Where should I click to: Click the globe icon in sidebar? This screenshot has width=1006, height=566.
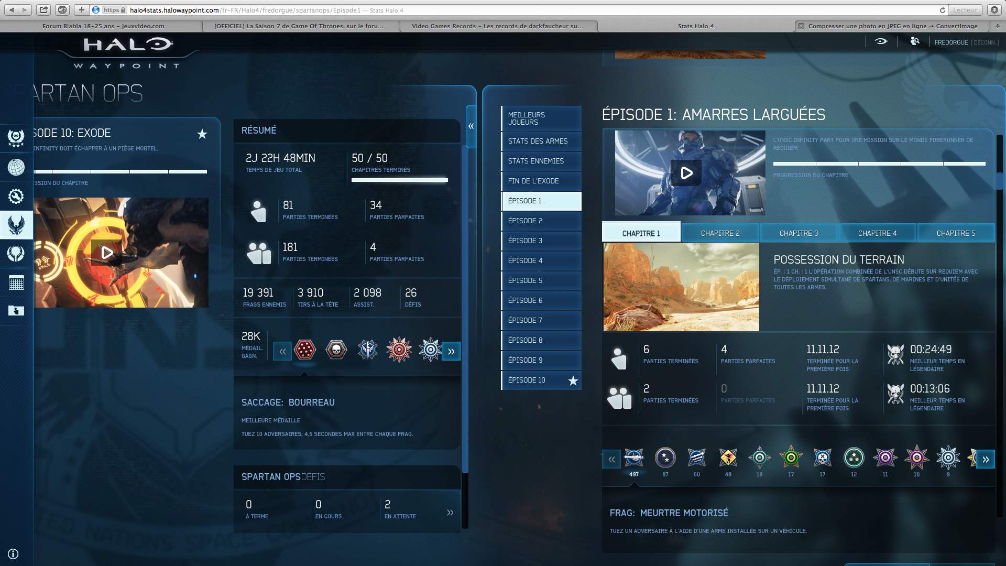(x=16, y=167)
